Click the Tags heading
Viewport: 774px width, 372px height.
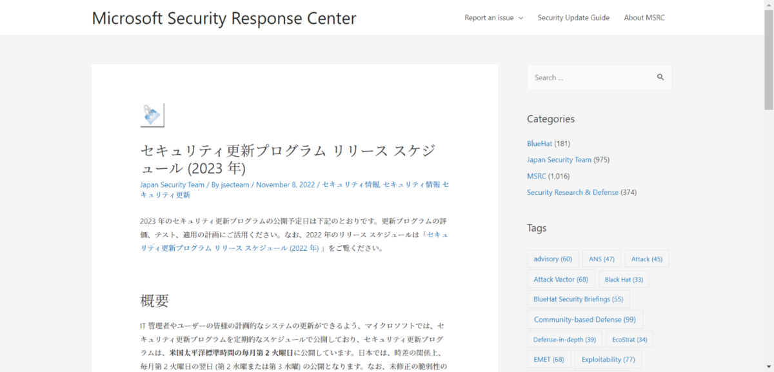click(x=537, y=228)
